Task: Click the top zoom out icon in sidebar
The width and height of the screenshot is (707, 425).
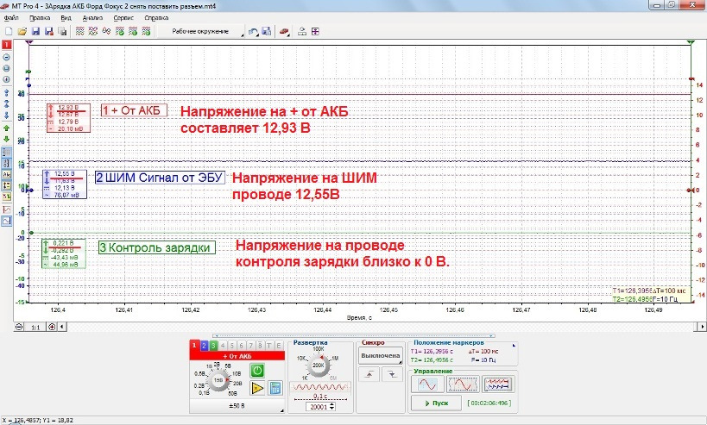Action: (x=6, y=57)
